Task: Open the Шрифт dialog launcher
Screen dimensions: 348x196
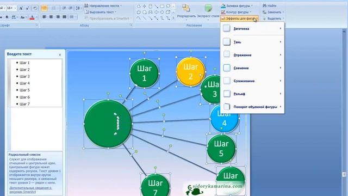Action: coord(37,26)
